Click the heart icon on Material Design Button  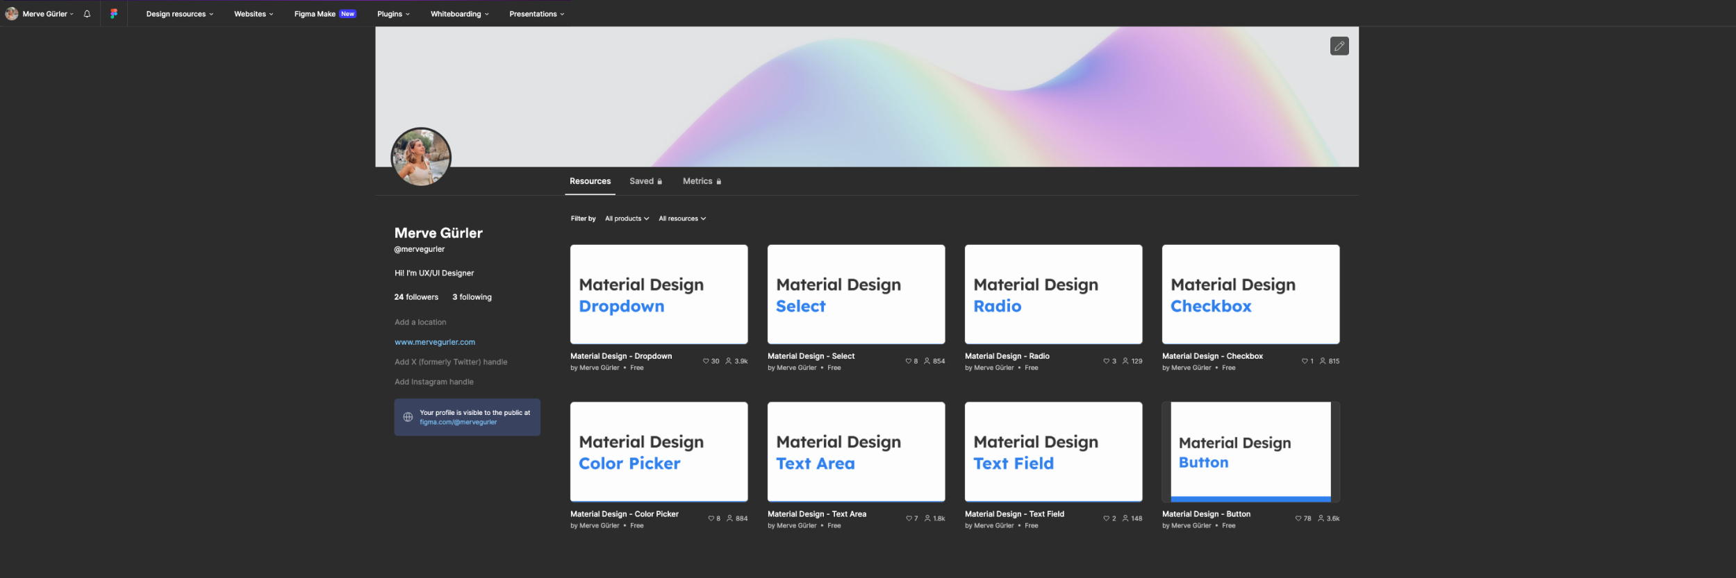click(x=1298, y=519)
